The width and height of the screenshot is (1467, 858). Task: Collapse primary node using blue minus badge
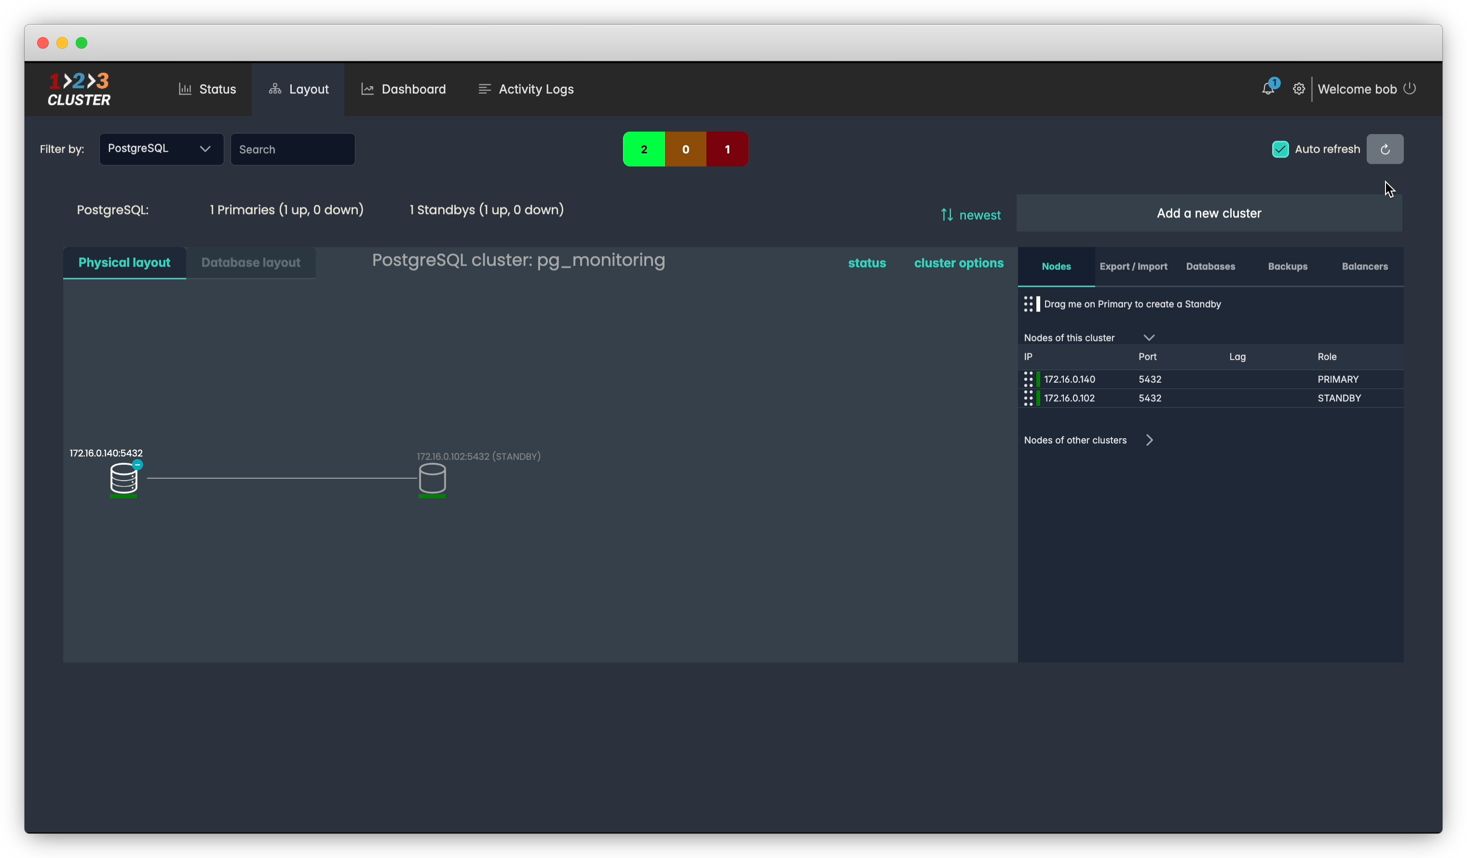(137, 464)
